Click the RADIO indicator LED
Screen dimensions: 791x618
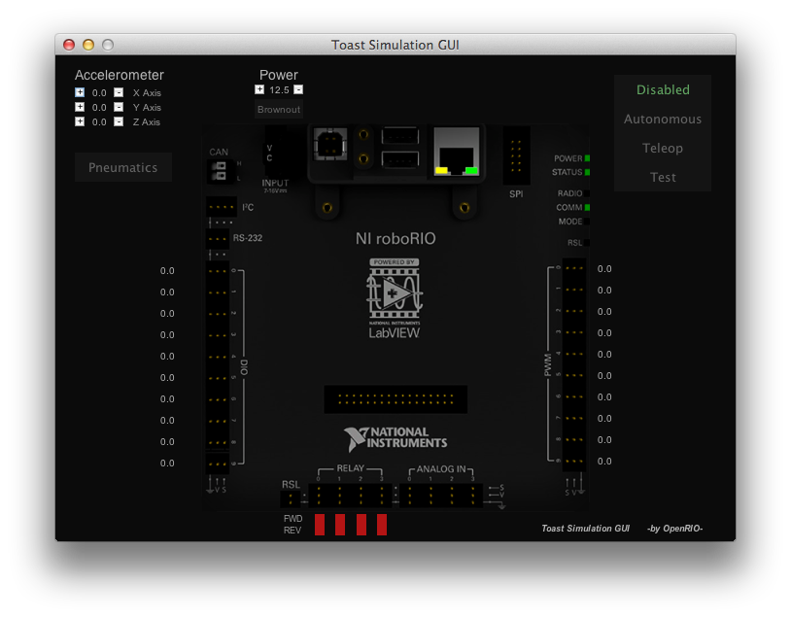tap(587, 193)
